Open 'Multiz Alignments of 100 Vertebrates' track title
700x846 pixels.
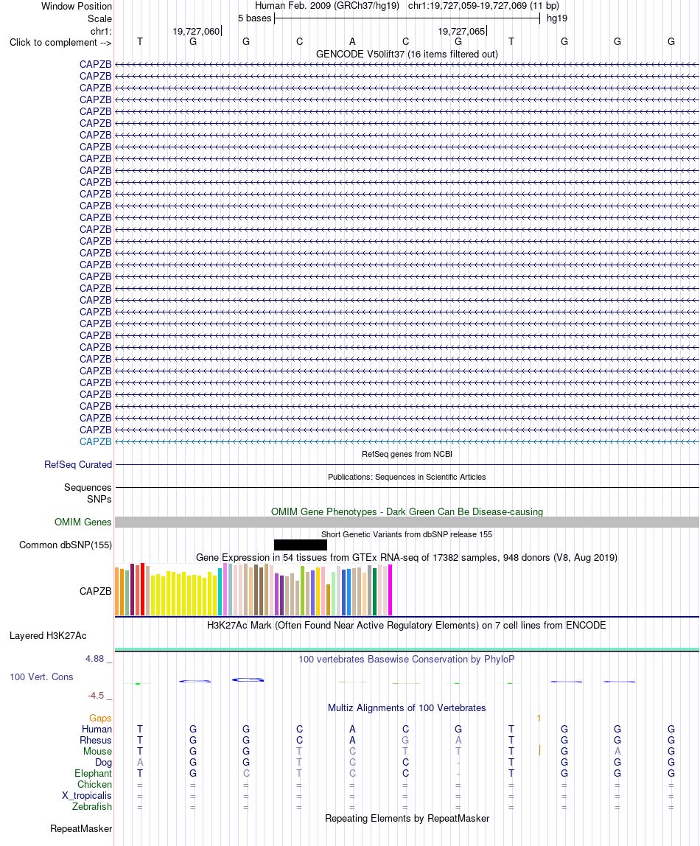point(407,708)
